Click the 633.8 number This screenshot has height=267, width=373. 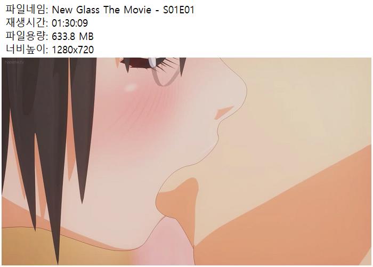64,36
